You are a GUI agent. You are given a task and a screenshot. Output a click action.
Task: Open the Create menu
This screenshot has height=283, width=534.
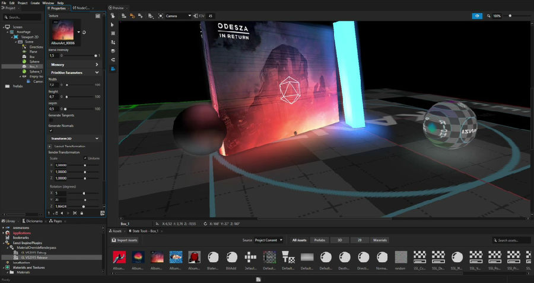pos(35,3)
